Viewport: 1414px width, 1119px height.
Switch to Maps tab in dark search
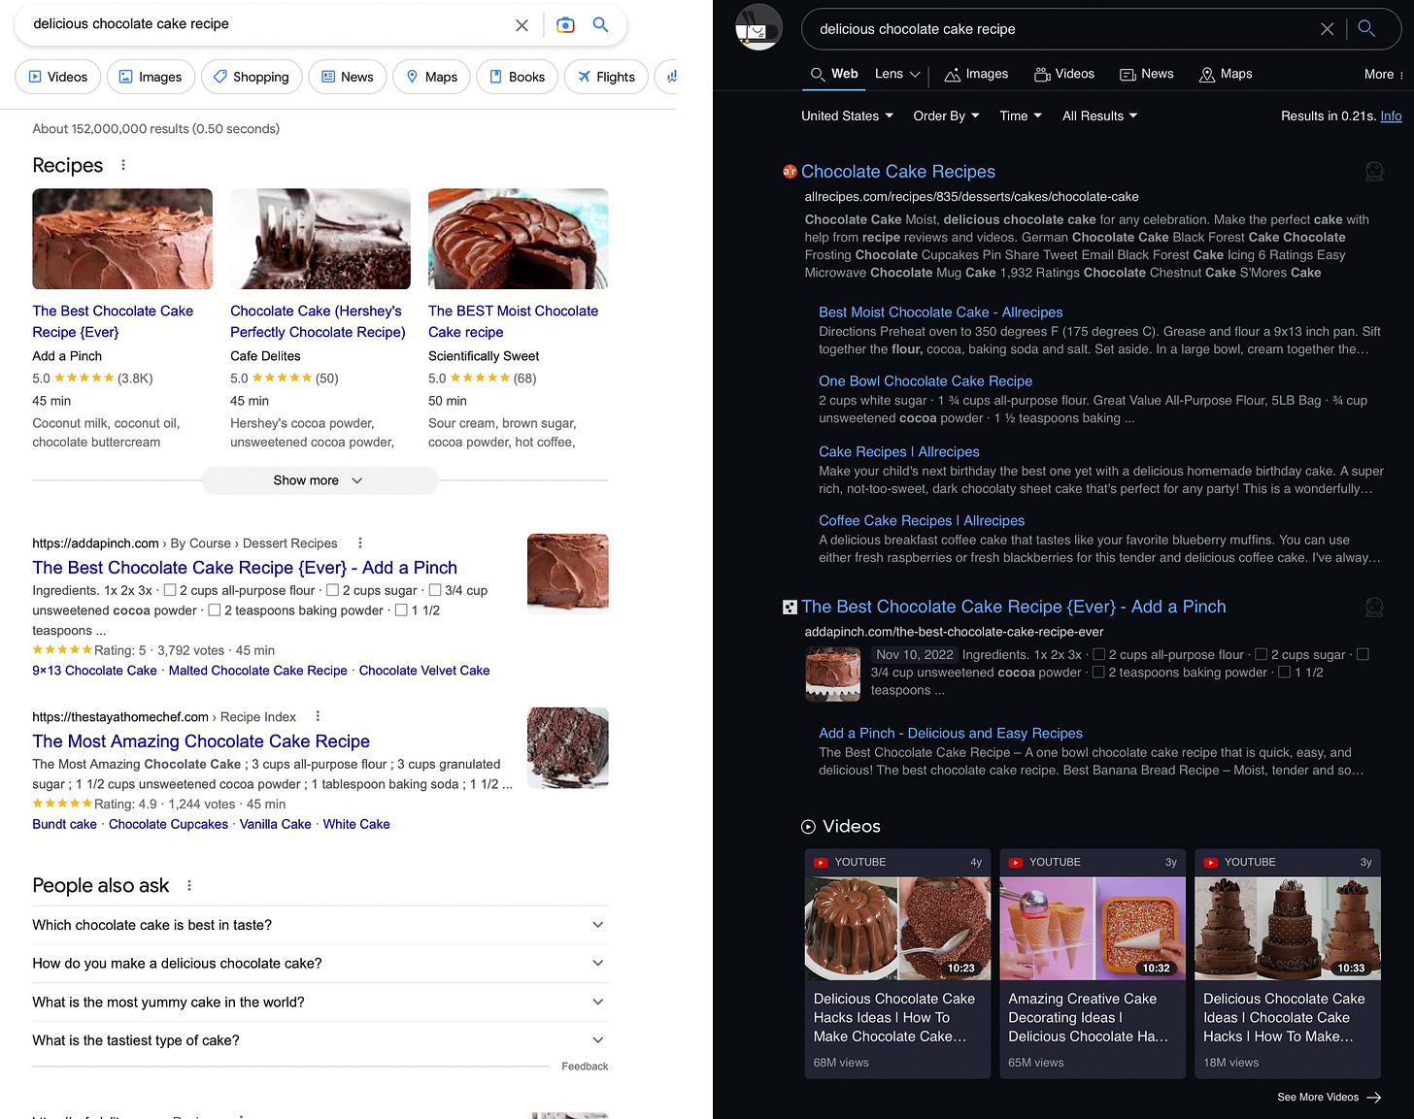pos(1226,74)
